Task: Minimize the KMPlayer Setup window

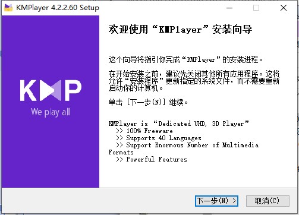Action: (229, 8)
